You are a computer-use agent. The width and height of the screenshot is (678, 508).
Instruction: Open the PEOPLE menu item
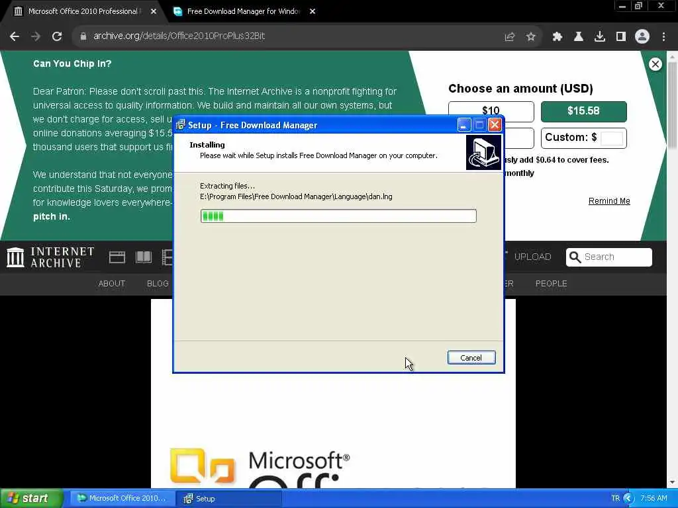pyautogui.click(x=551, y=284)
